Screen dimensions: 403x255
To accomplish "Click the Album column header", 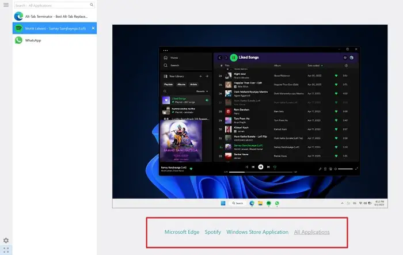I will (277, 66).
